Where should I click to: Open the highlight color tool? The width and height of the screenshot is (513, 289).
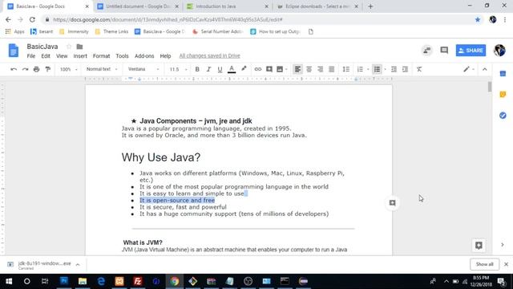[244, 69]
